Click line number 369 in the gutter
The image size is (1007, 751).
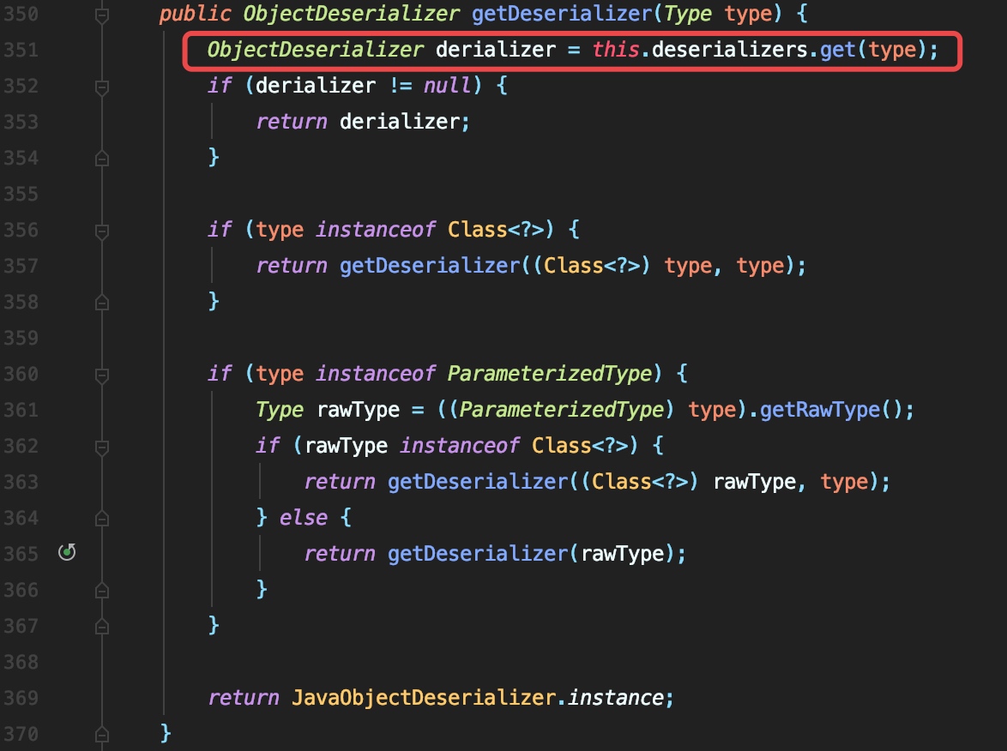[21, 697]
